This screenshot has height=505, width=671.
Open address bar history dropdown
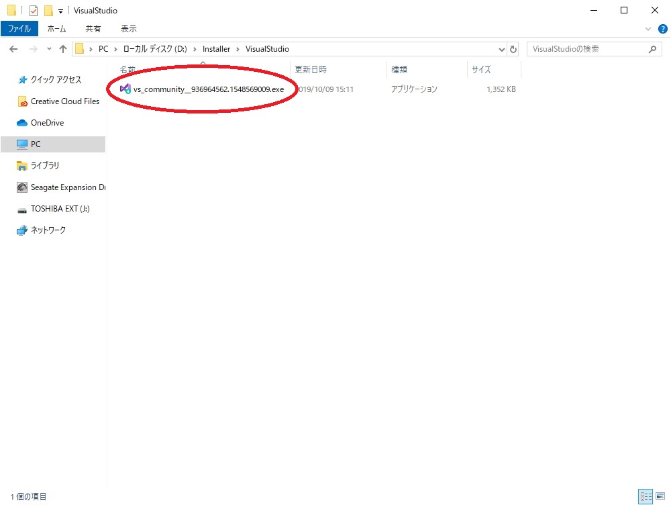coord(501,49)
